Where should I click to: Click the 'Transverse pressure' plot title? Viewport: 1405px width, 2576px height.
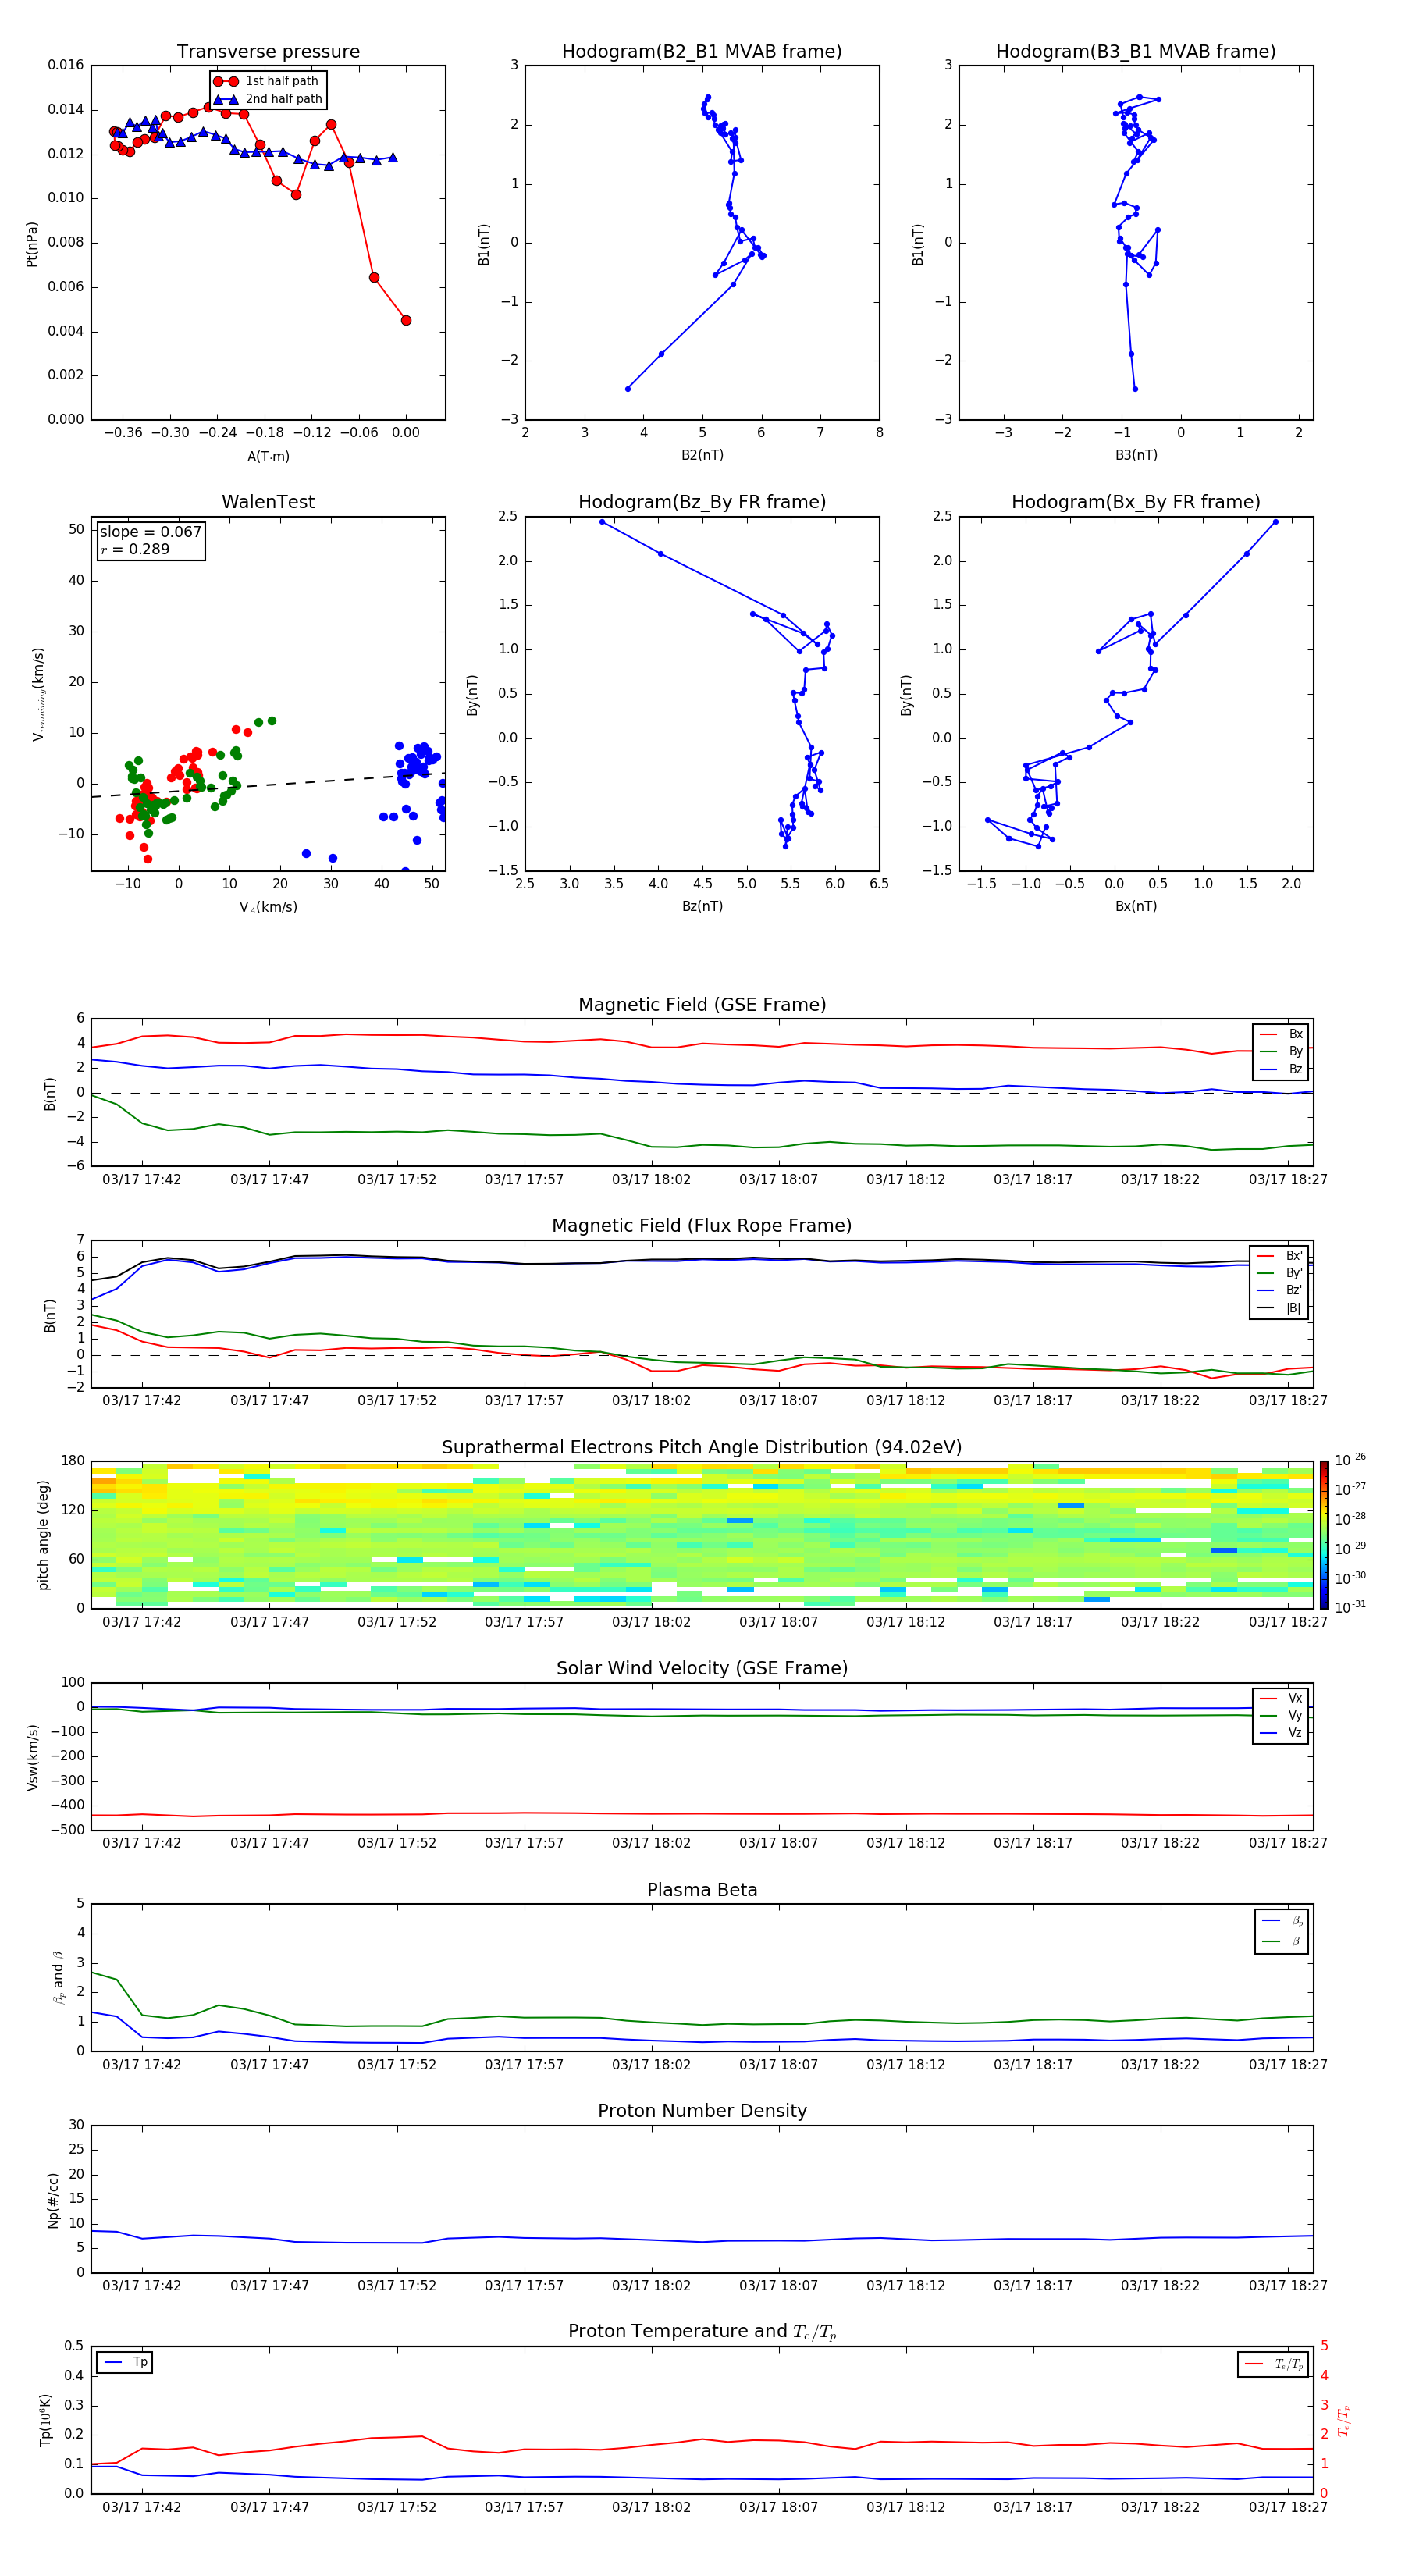(x=268, y=52)
